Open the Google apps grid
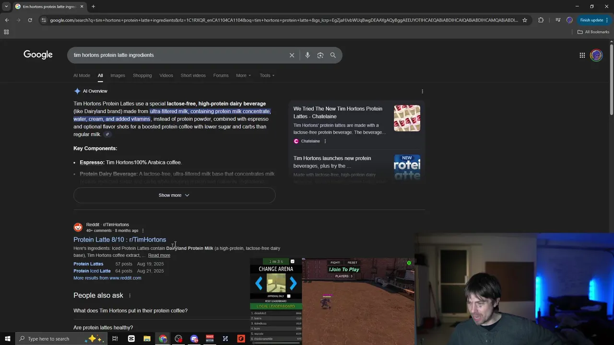Image resolution: width=614 pixels, height=345 pixels. (582, 55)
